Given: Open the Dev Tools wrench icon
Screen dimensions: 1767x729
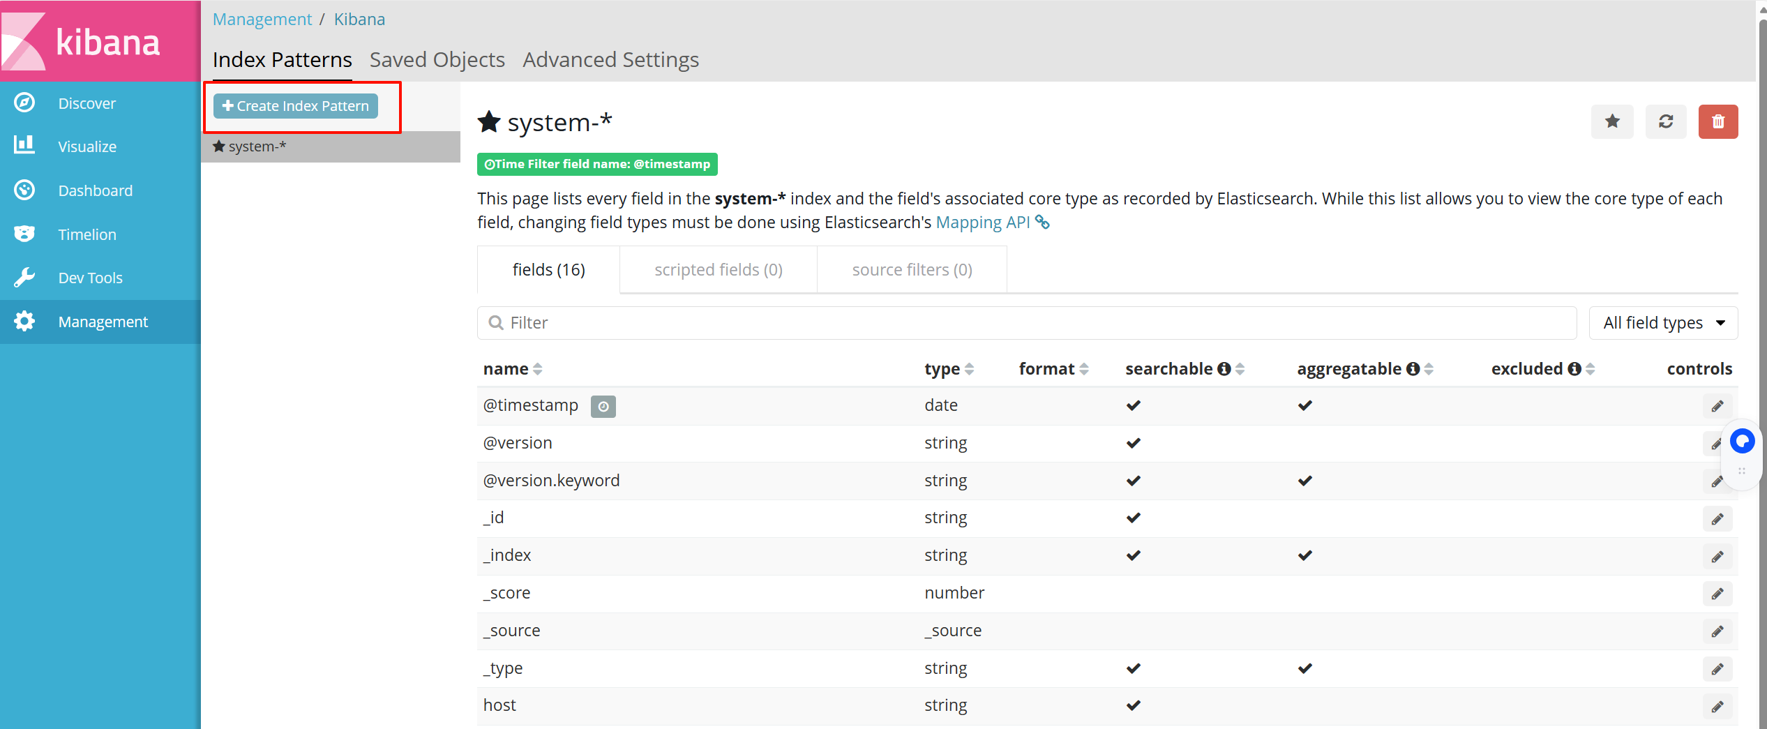Looking at the screenshot, I should click(24, 278).
